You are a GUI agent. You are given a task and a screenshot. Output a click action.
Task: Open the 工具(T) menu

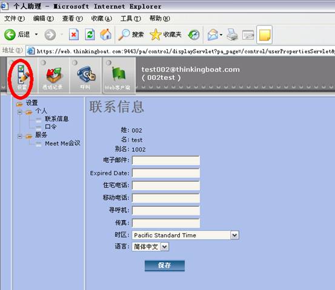(130, 19)
